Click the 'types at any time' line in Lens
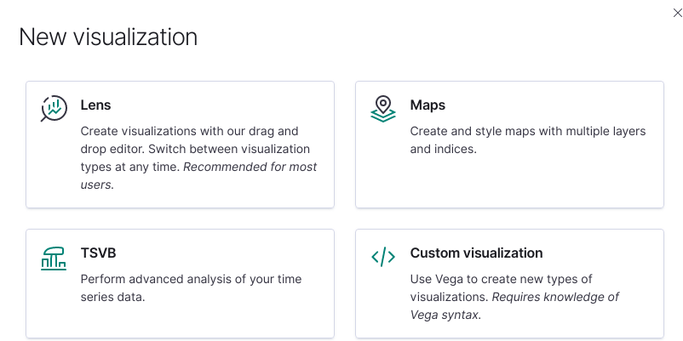Viewport: 683px width, 341px height. coord(130,167)
